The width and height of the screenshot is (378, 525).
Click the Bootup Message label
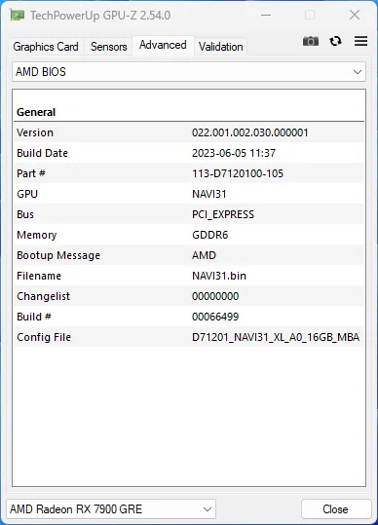tap(58, 255)
